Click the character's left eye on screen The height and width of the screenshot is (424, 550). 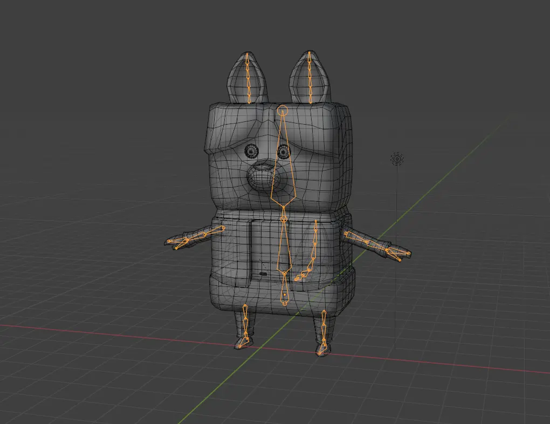tap(252, 151)
